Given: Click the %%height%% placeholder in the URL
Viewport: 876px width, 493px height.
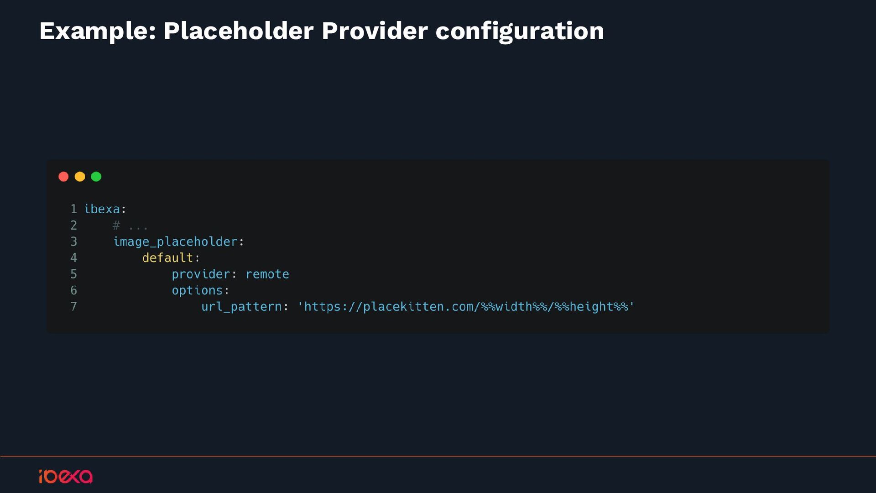Looking at the screenshot, I should [591, 307].
